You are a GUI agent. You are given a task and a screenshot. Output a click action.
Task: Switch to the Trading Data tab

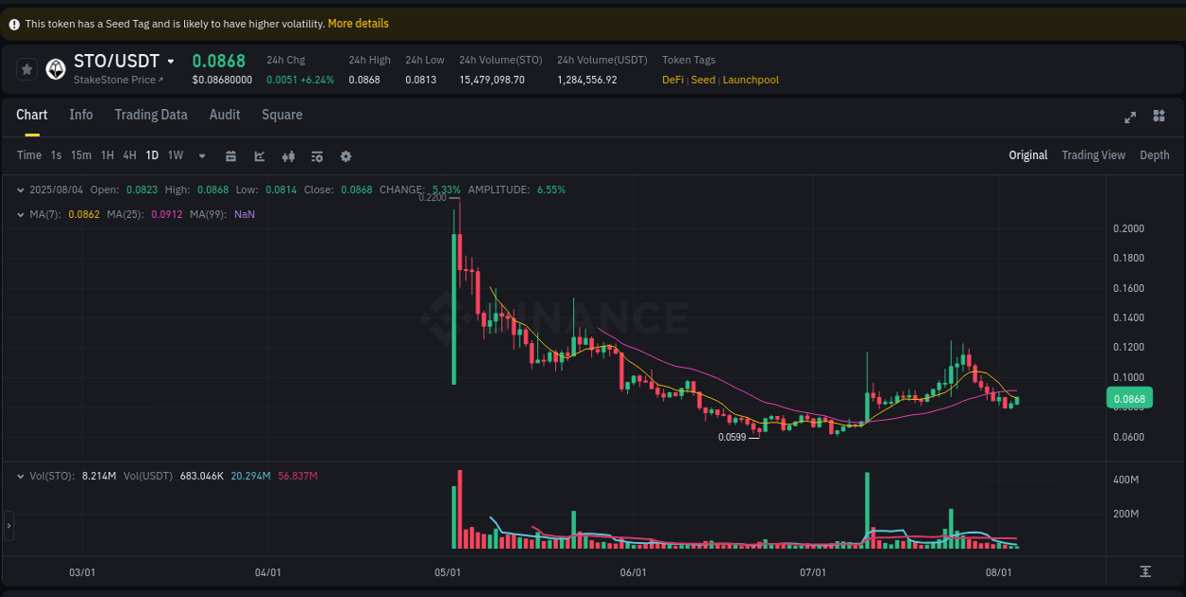[151, 115]
